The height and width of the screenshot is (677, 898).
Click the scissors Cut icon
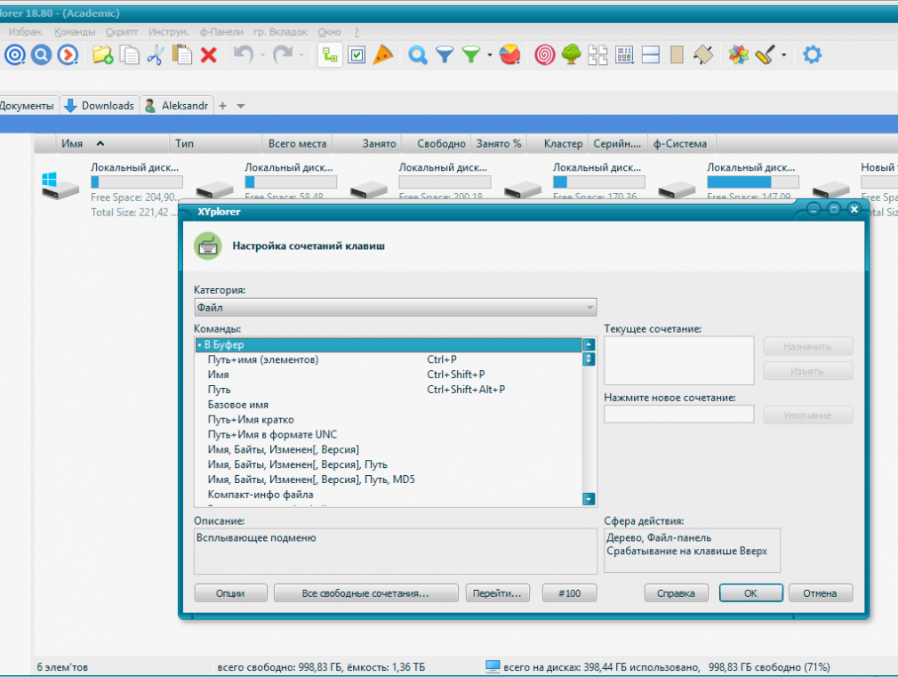(156, 55)
